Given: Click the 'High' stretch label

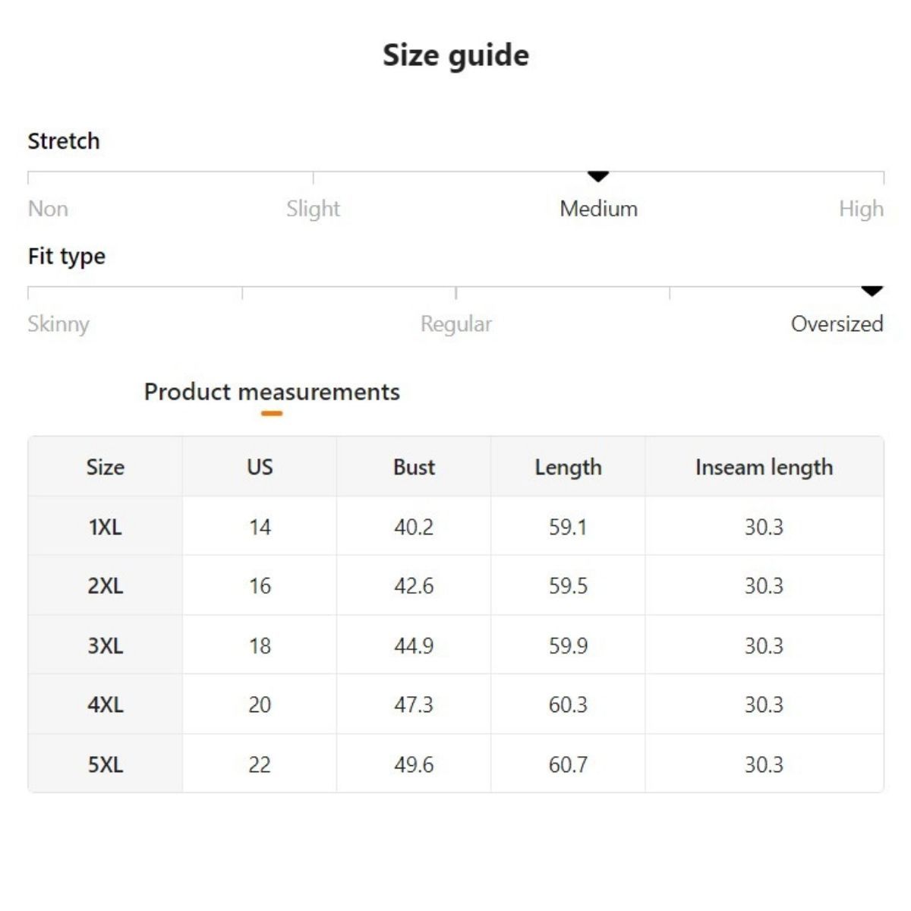Looking at the screenshot, I should coord(861,209).
